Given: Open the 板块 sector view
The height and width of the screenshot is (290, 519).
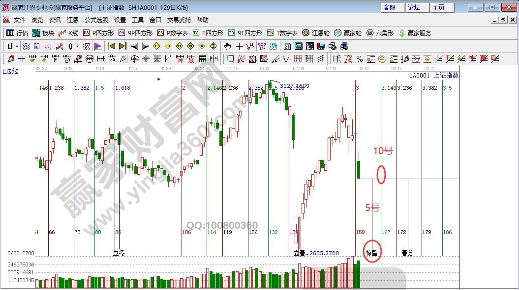Looking at the screenshot, I should pyautogui.click(x=43, y=33).
